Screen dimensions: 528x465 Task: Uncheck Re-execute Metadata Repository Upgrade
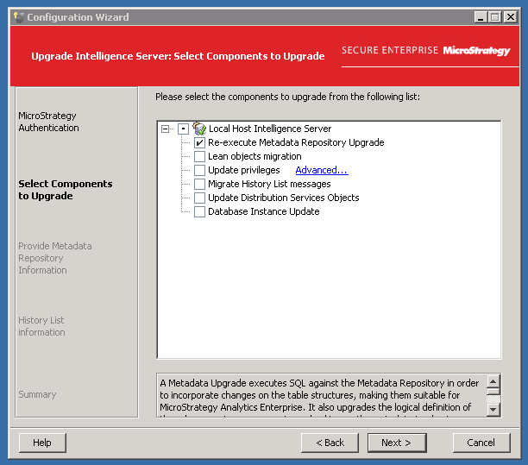[199, 142]
